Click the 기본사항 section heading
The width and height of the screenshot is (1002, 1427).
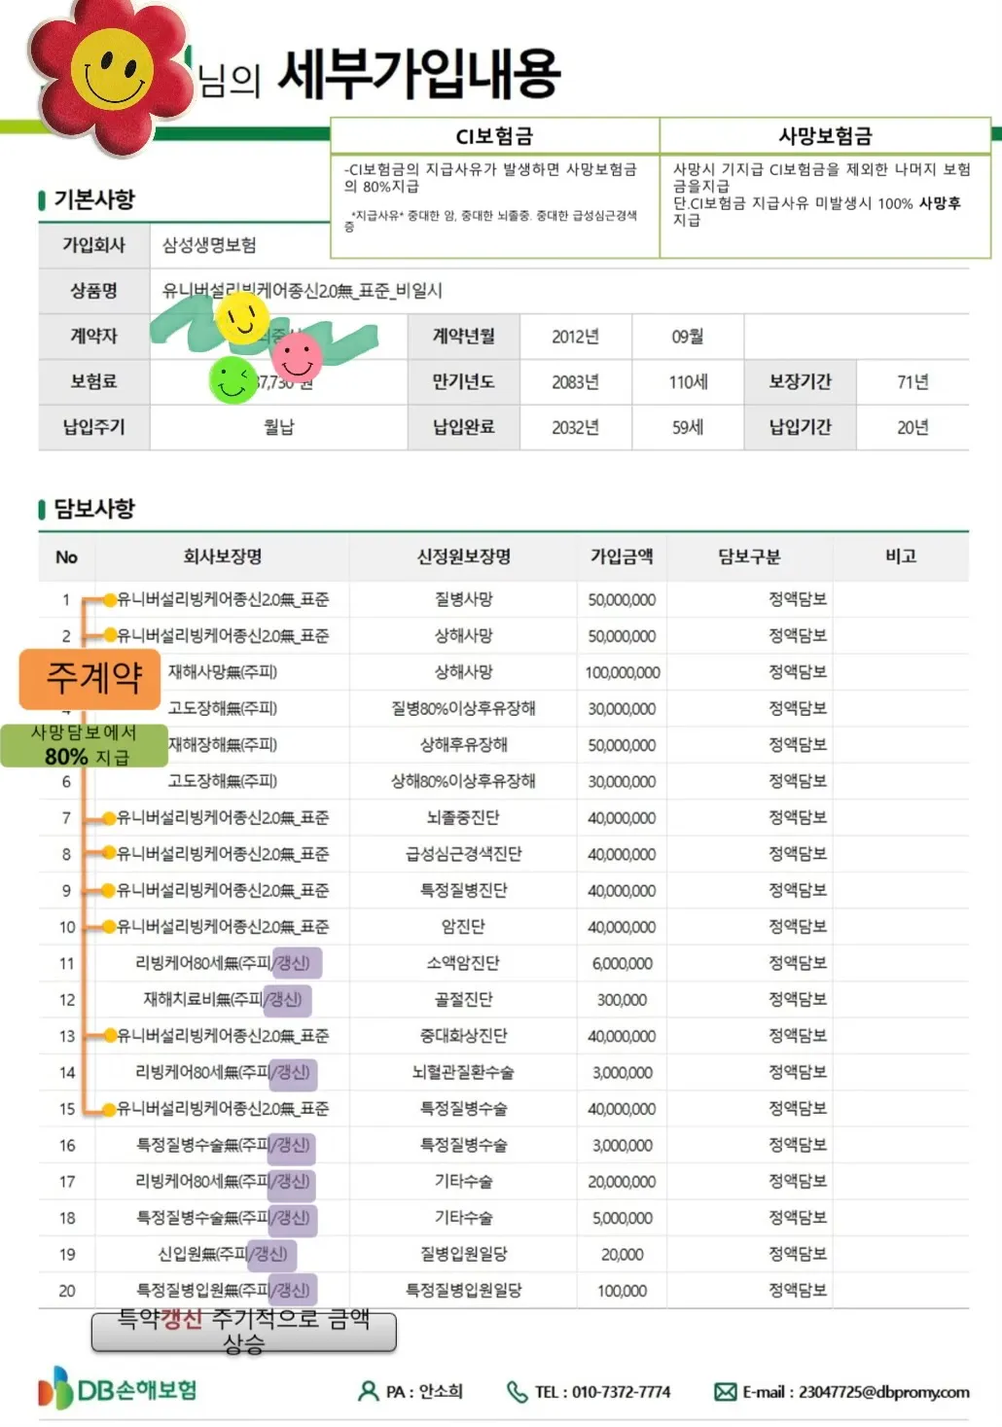(x=94, y=199)
